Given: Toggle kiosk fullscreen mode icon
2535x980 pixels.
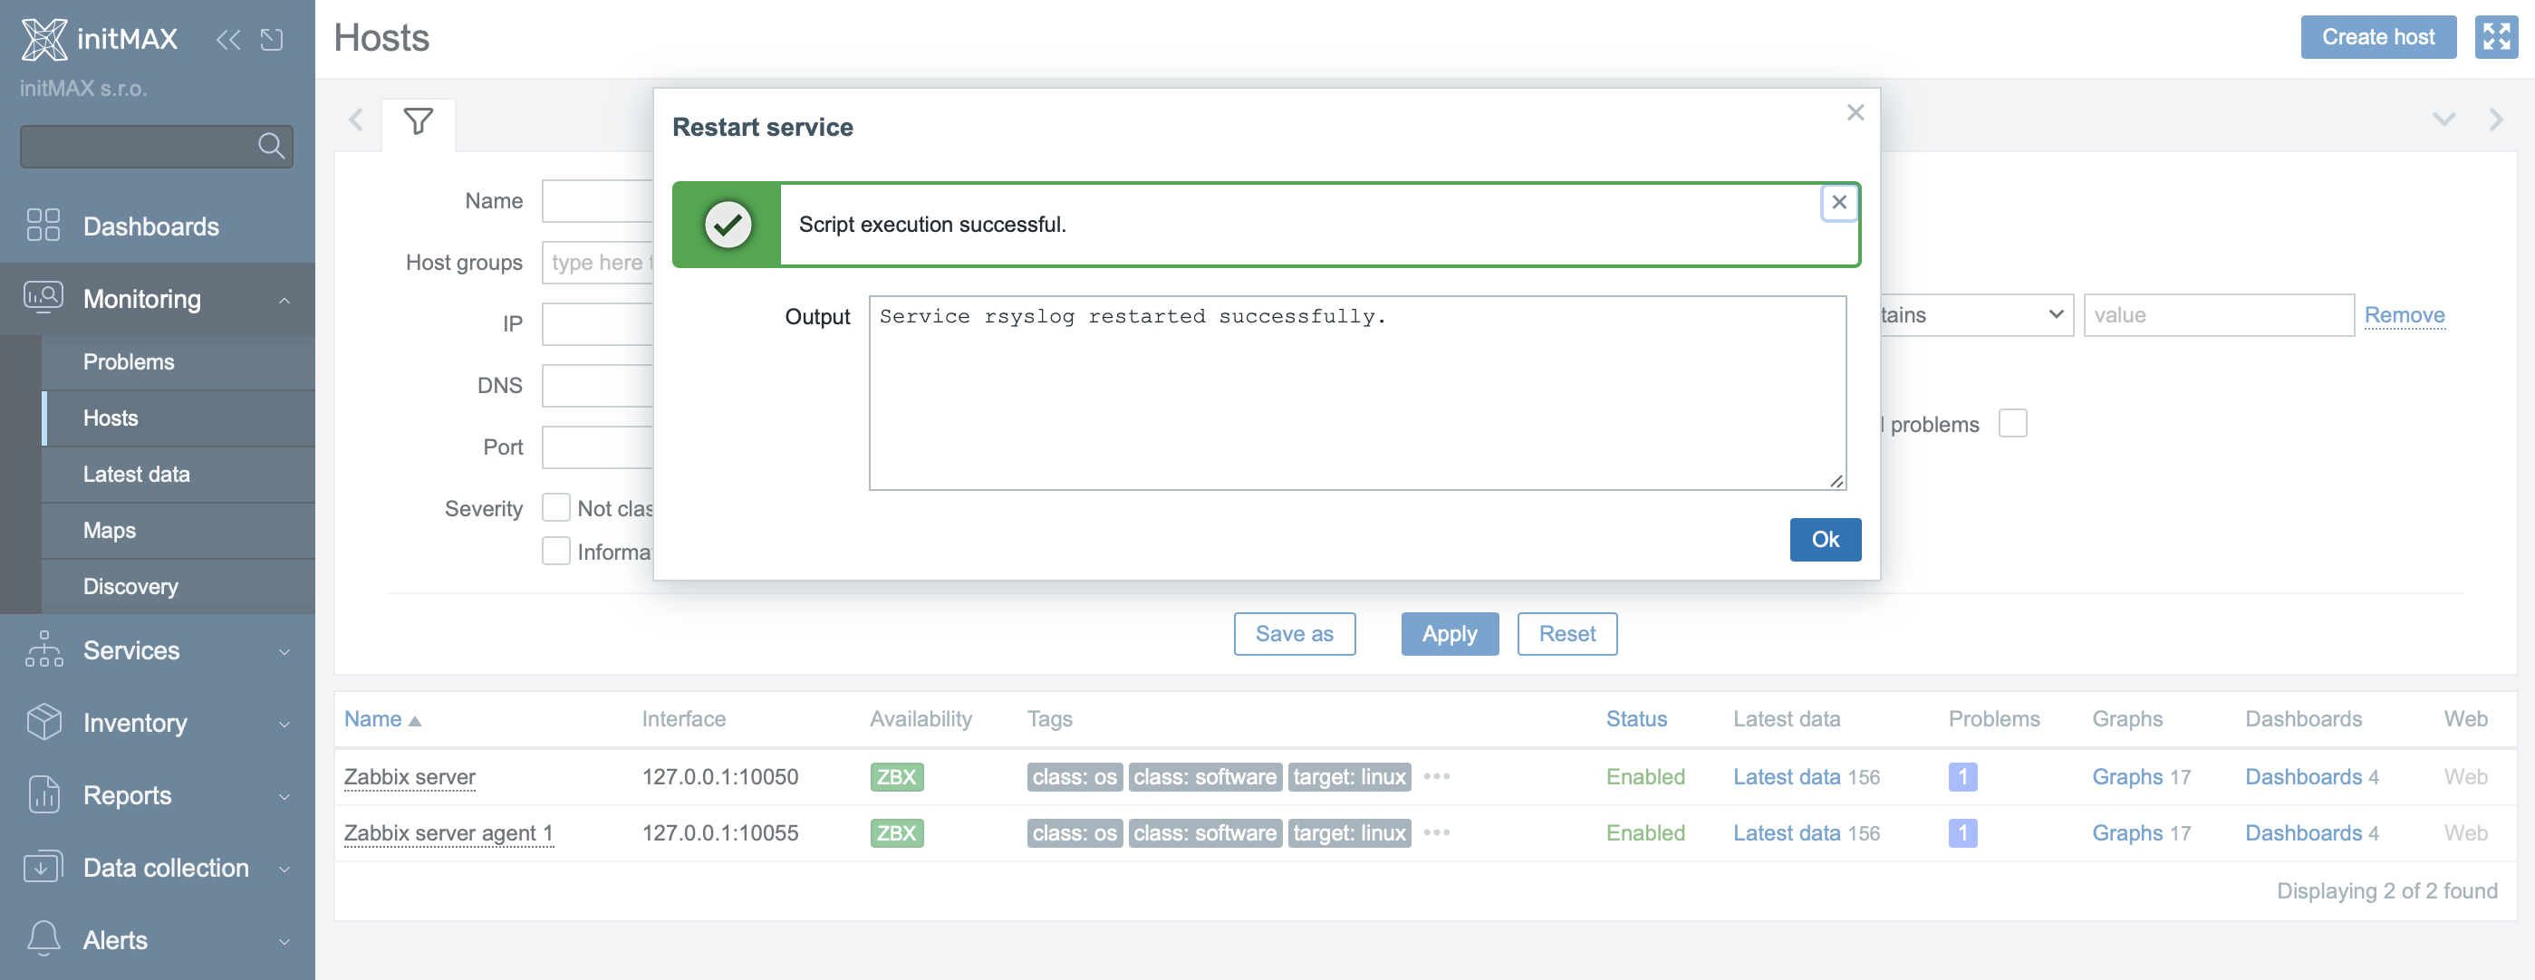Looking at the screenshot, I should pyautogui.click(x=2496, y=37).
